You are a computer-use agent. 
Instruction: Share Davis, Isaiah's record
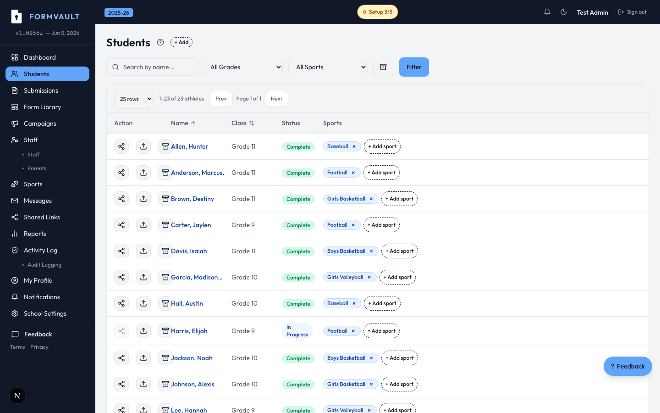coord(121,251)
